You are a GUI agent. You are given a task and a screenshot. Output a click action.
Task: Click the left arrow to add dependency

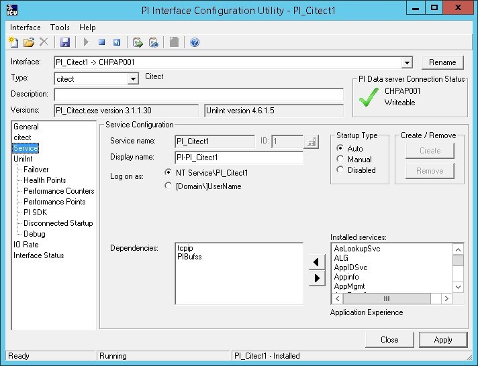point(317,261)
